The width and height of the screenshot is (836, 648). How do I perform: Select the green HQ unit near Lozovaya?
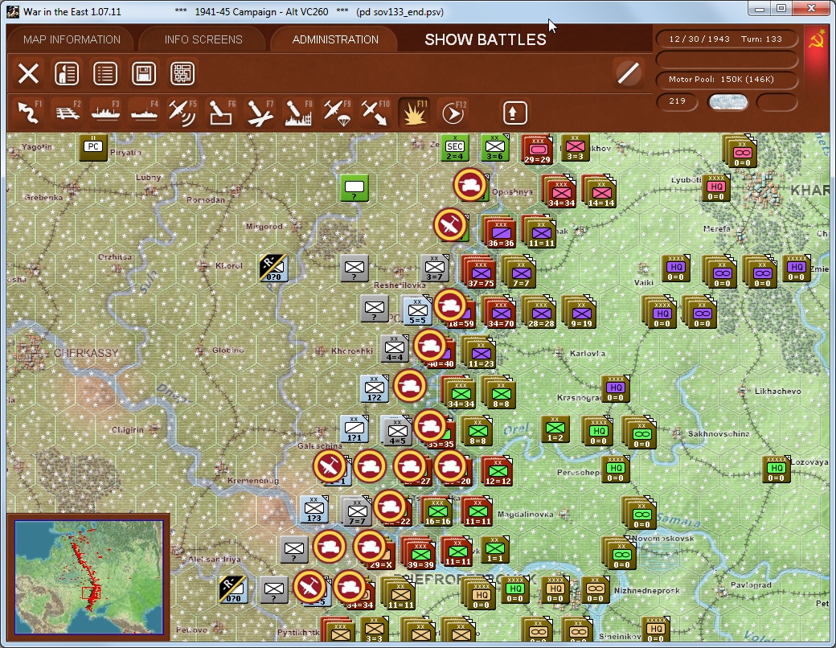(776, 470)
